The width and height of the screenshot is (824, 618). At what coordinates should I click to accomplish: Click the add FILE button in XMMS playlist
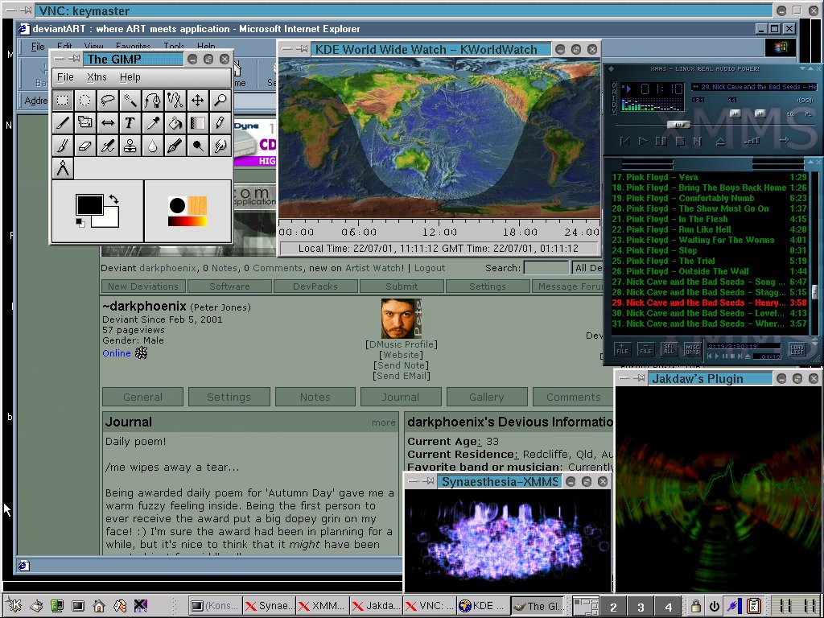pos(622,349)
